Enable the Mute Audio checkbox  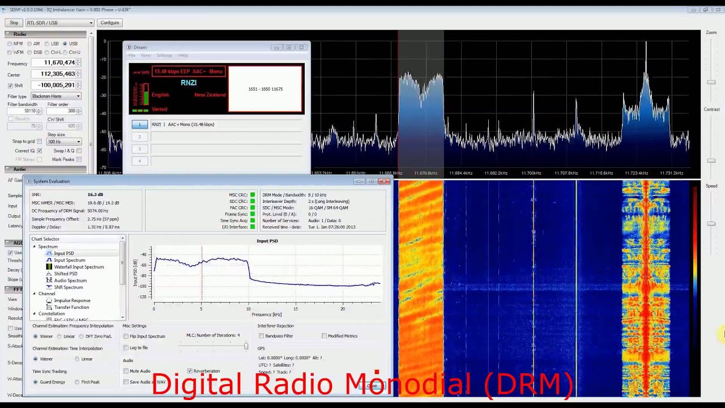click(126, 371)
